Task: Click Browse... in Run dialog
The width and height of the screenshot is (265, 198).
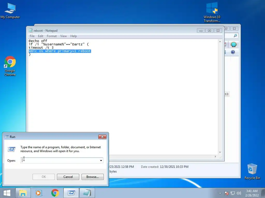Action: [92, 177]
